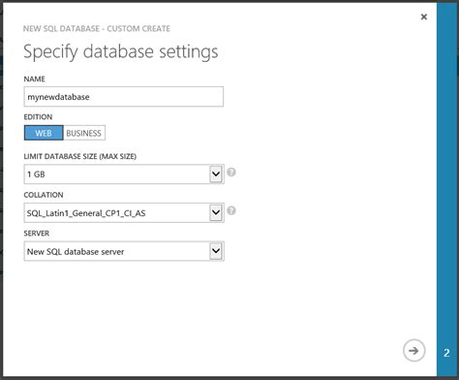Open the 1 GB max size dropdown
The image size is (459, 380).
(124, 174)
